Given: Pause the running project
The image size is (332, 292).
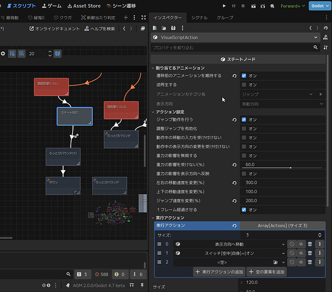Looking at the screenshot, I should (233, 6).
